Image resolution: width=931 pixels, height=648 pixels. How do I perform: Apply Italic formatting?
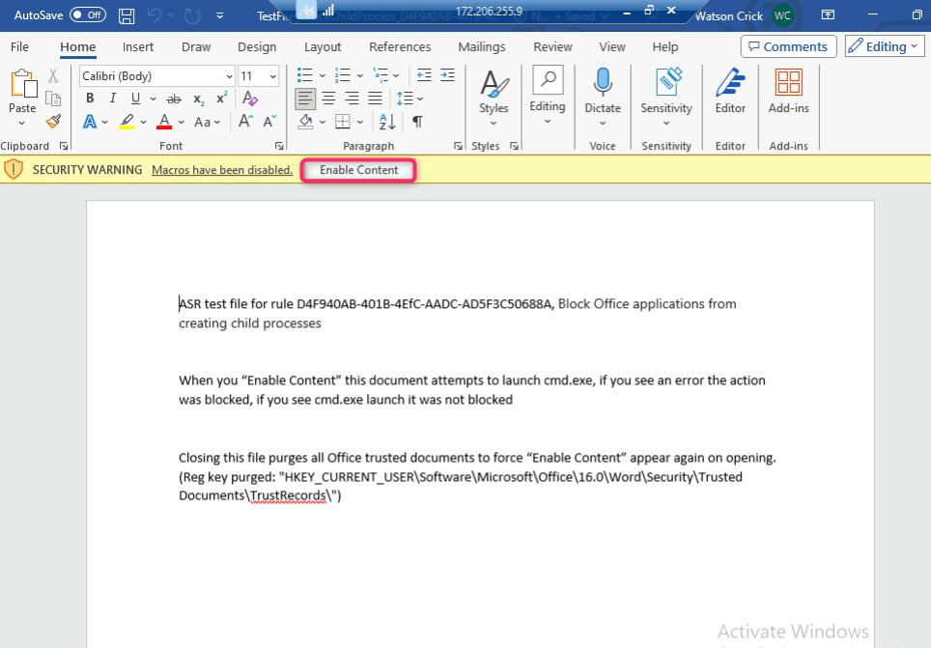112,99
